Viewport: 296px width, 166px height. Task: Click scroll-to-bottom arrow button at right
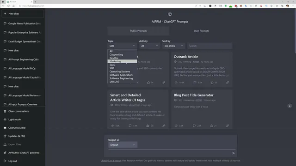click(x=290, y=106)
